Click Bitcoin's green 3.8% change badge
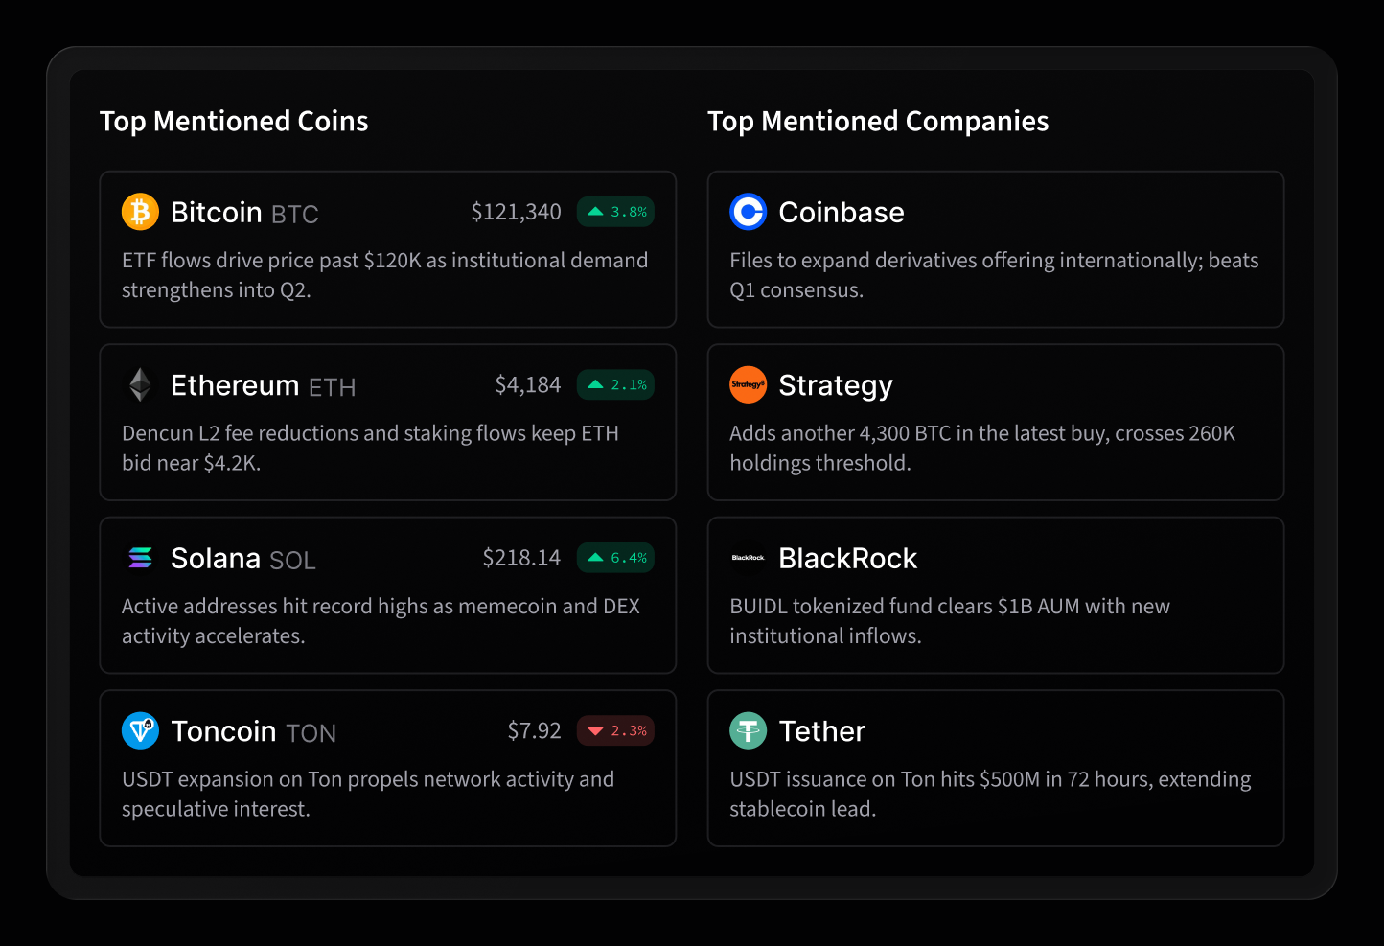 pyautogui.click(x=615, y=212)
